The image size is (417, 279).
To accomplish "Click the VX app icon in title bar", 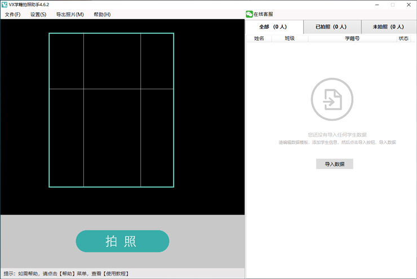I will click(x=5, y=5).
